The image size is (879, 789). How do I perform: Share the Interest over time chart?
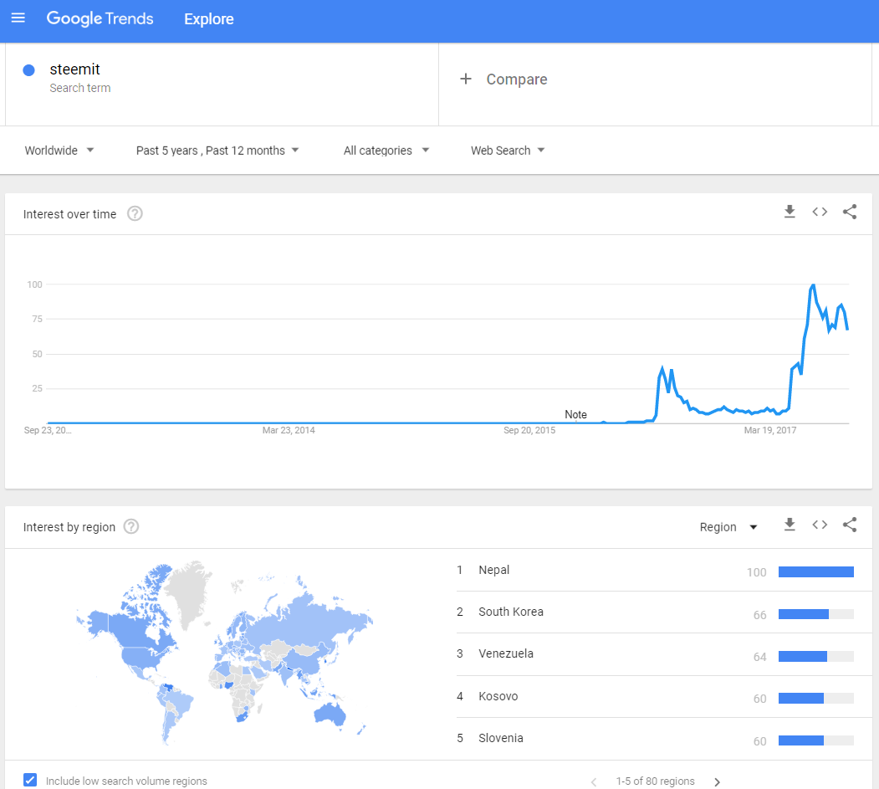point(849,212)
